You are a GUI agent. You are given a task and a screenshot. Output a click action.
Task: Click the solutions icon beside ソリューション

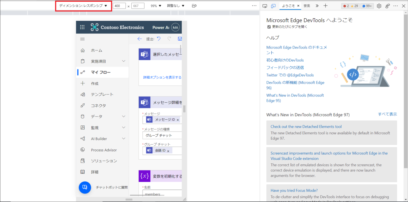[x=83, y=161]
